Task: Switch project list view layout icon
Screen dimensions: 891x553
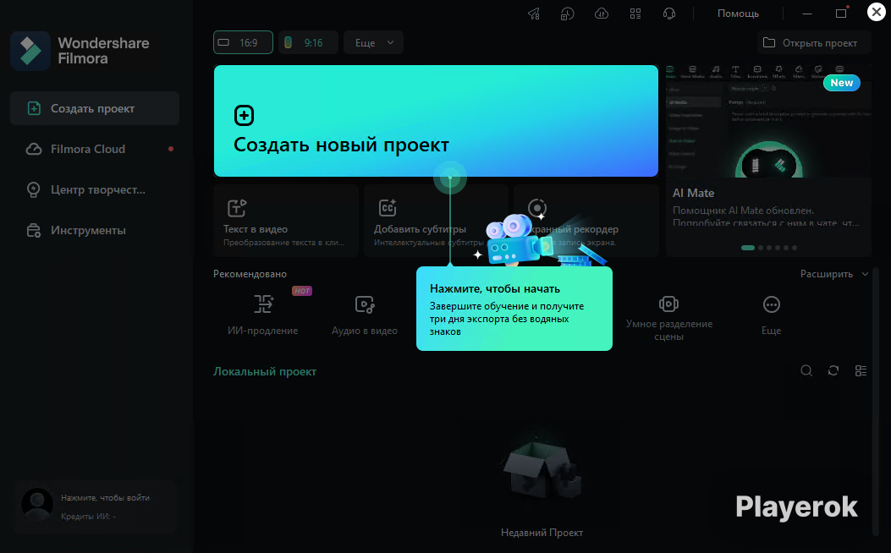Action: coord(861,370)
